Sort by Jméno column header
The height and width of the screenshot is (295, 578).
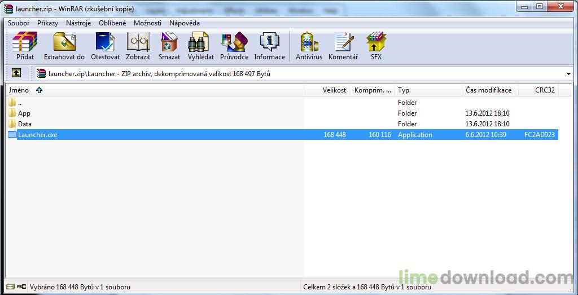click(155, 90)
